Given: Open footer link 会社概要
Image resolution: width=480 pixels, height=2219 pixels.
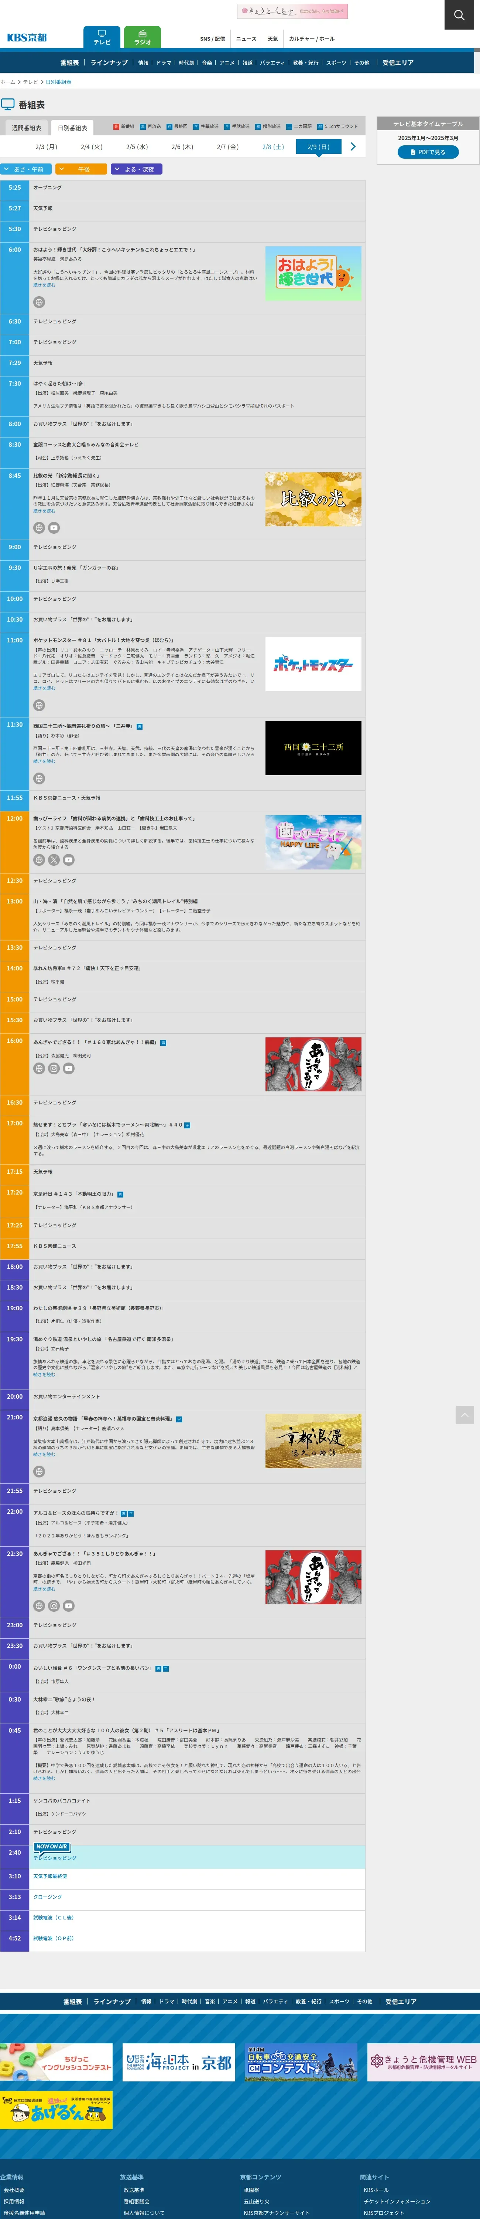Looking at the screenshot, I should point(14,2190).
